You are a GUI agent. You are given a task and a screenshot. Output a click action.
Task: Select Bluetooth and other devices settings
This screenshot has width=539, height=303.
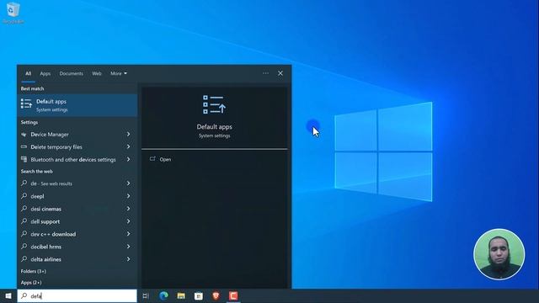tap(77, 159)
